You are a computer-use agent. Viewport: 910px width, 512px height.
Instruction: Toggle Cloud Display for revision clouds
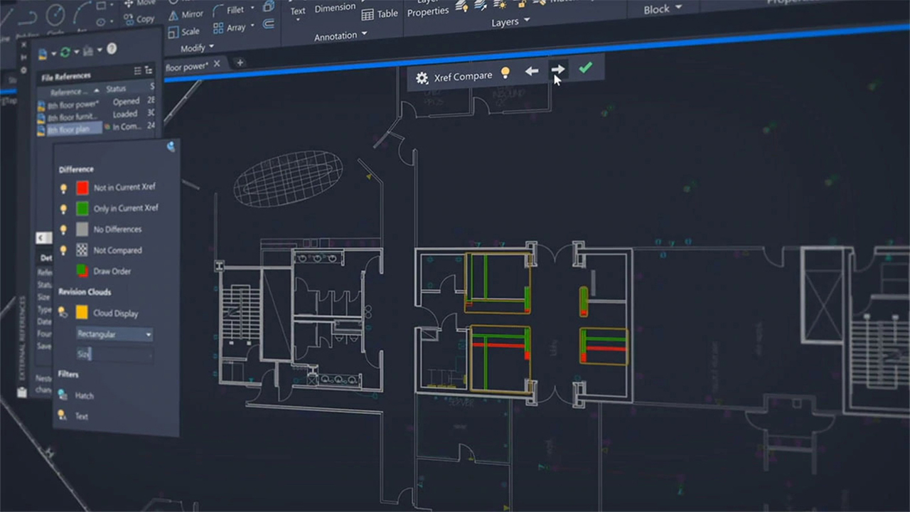coord(63,313)
